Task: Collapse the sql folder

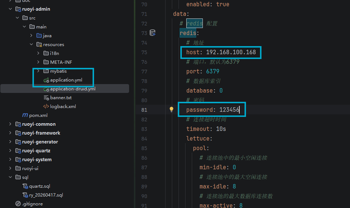Action: coord(10,177)
